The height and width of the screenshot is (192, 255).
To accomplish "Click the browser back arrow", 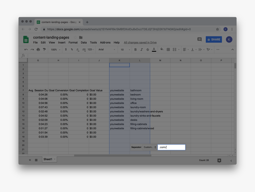I will click(23, 29).
